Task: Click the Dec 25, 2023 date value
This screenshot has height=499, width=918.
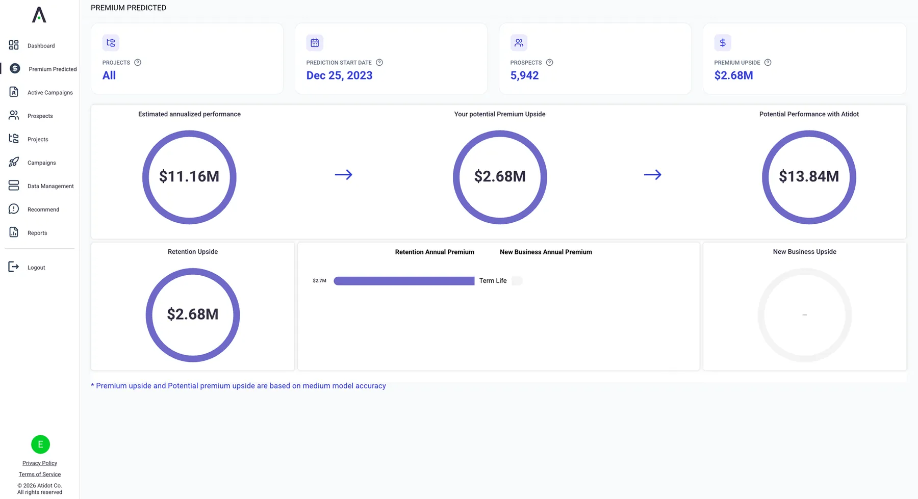Action: coord(339,75)
